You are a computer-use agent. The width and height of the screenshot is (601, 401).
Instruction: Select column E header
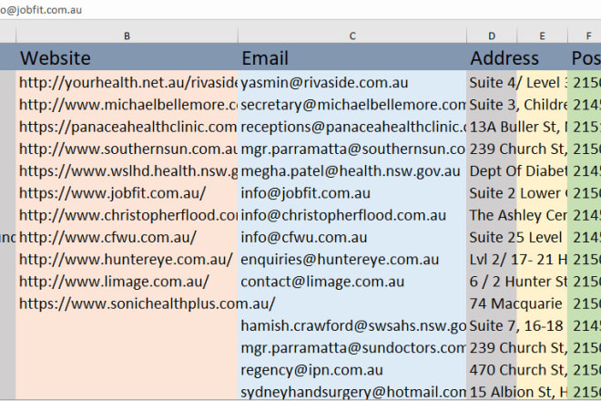tap(542, 36)
